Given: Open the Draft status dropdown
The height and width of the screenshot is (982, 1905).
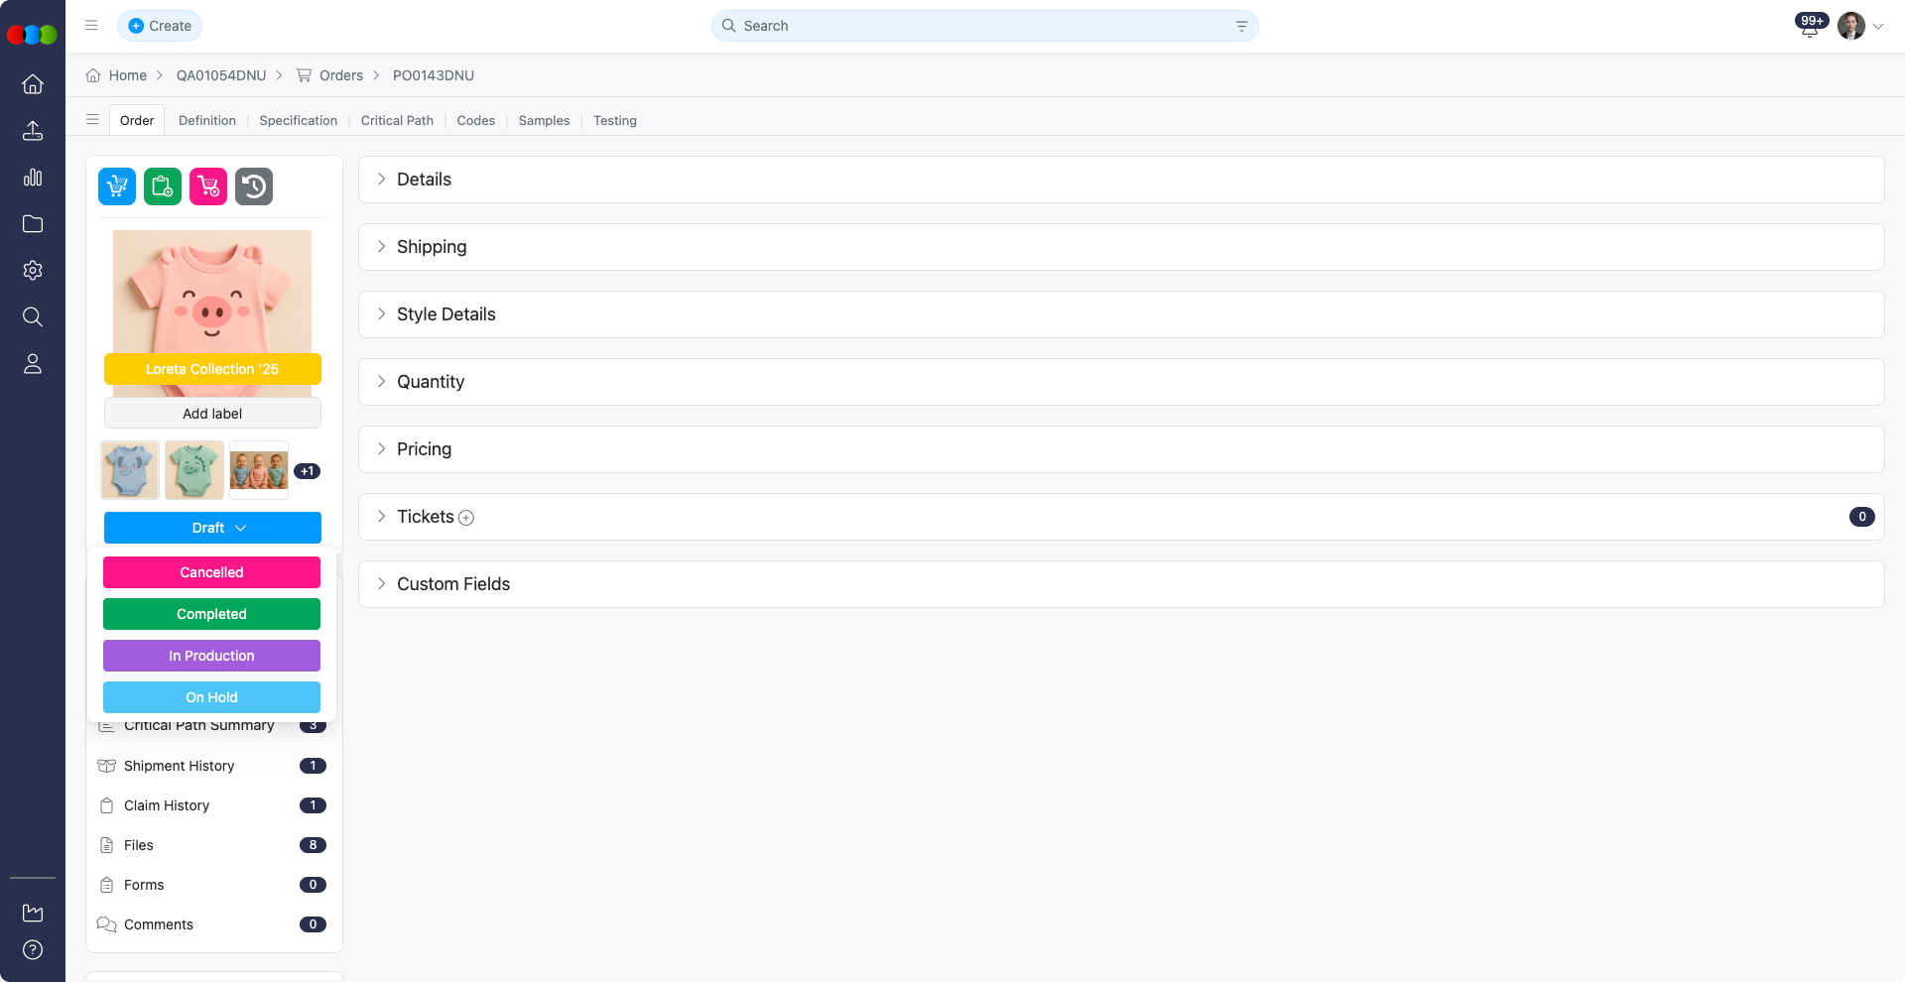Looking at the screenshot, I should click(x=211, y=528).
